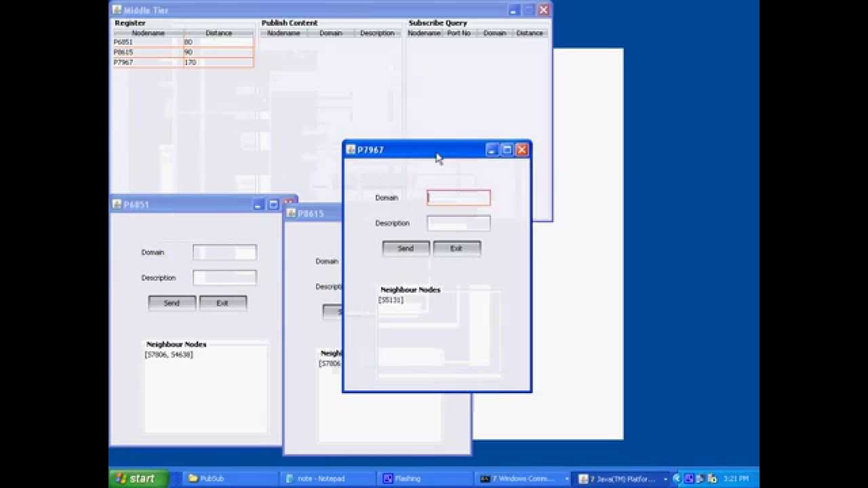This screenshot has height=488, width=868.
Task: Focus the Description field in P6851 window
Action: point(224,277)
